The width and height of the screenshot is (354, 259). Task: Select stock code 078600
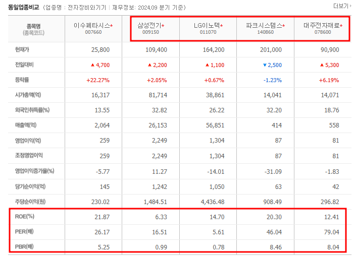point(323,32)
